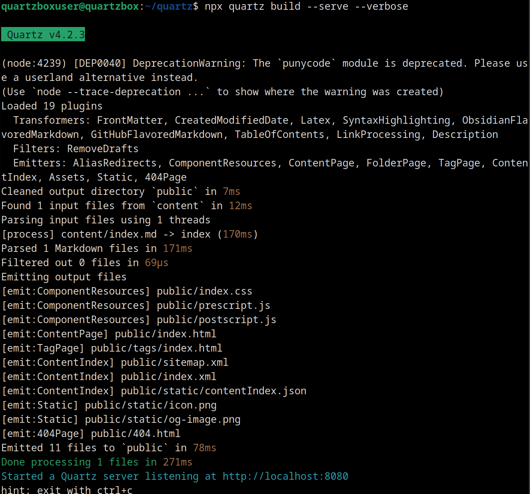Click the 'SyntaxHighlighting' transformer name
This screenshot has width=530, height=494.
(396, 120)
